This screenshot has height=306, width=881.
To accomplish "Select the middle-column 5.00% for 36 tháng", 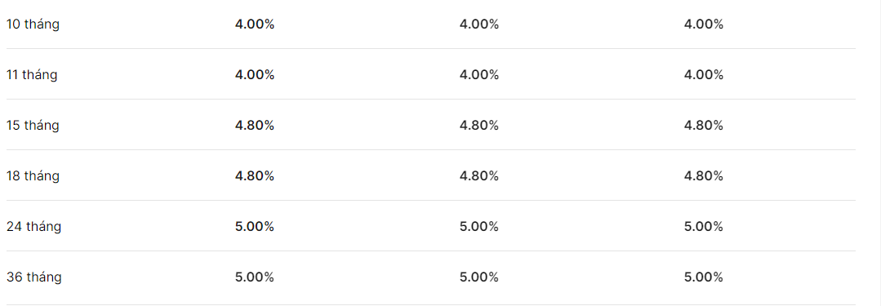I will point(479,277).
